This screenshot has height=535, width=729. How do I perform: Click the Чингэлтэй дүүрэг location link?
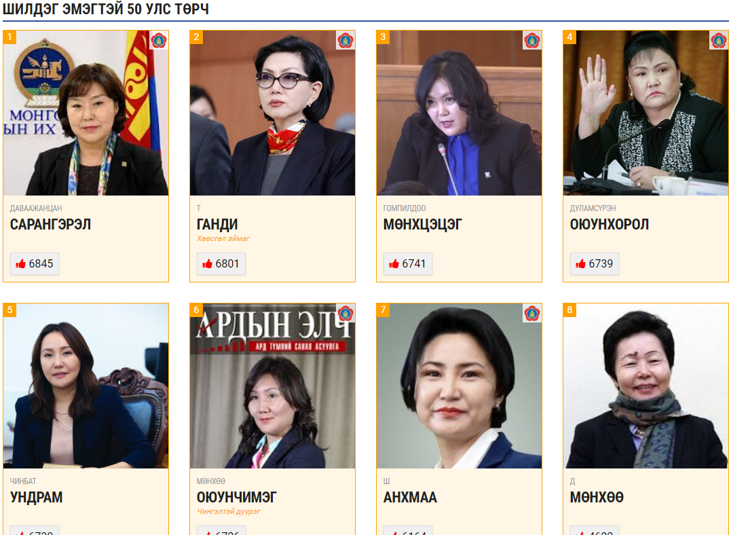pyautogui.click(x=228, y=512)
